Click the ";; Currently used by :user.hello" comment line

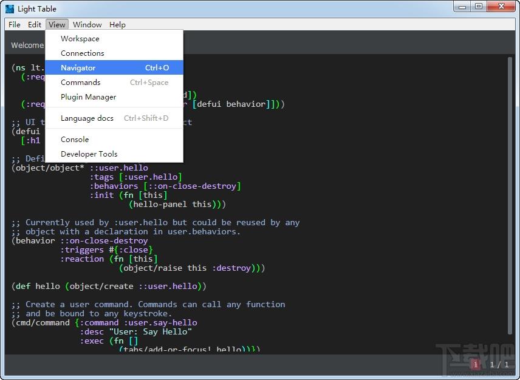pyautogui.click(x=156, y=222)
